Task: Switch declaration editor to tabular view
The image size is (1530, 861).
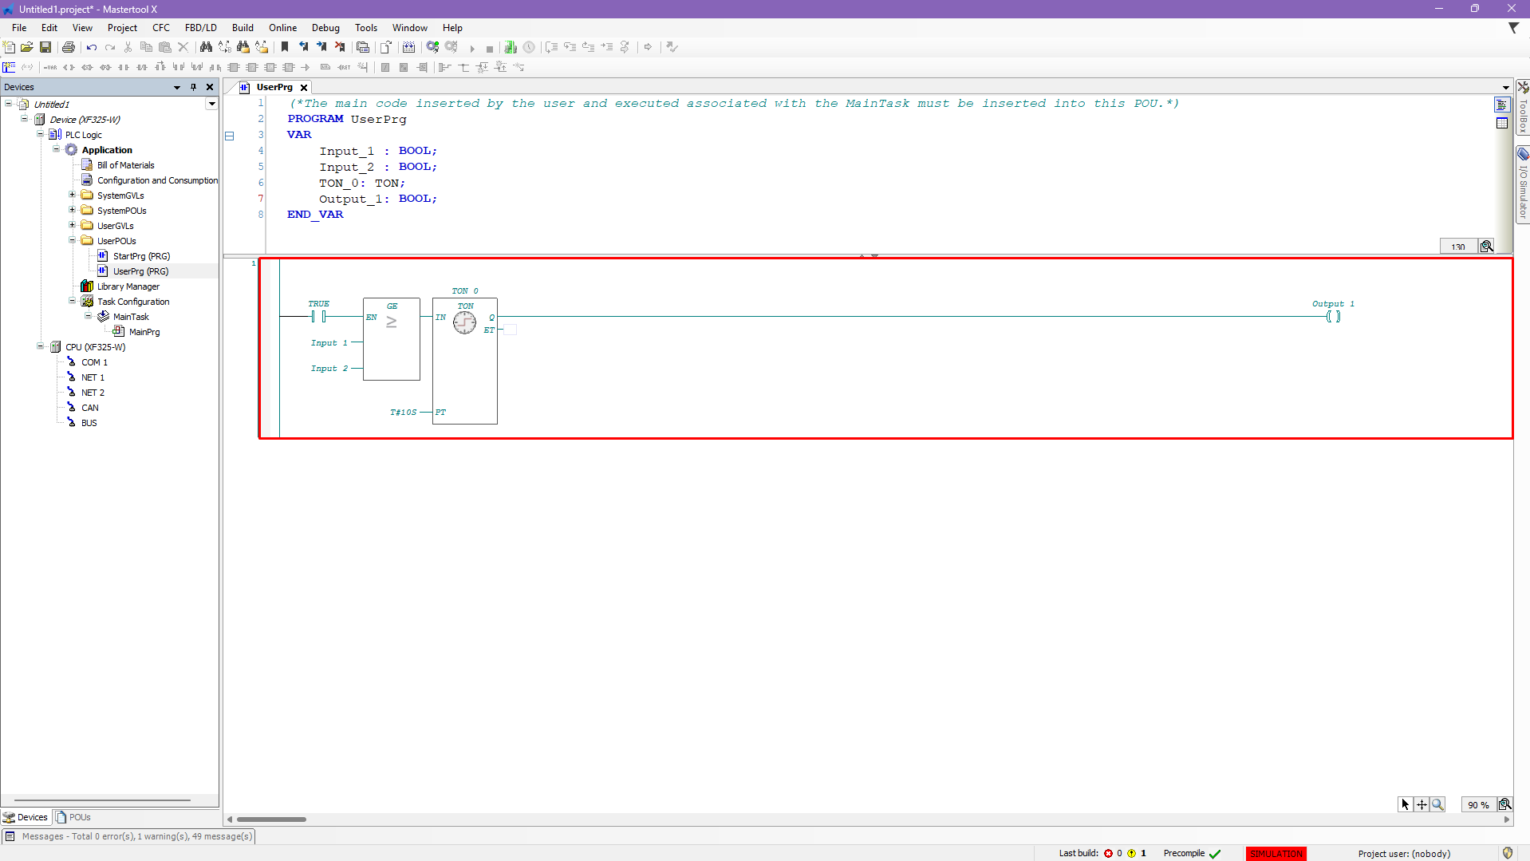Action: (1502, 123)
